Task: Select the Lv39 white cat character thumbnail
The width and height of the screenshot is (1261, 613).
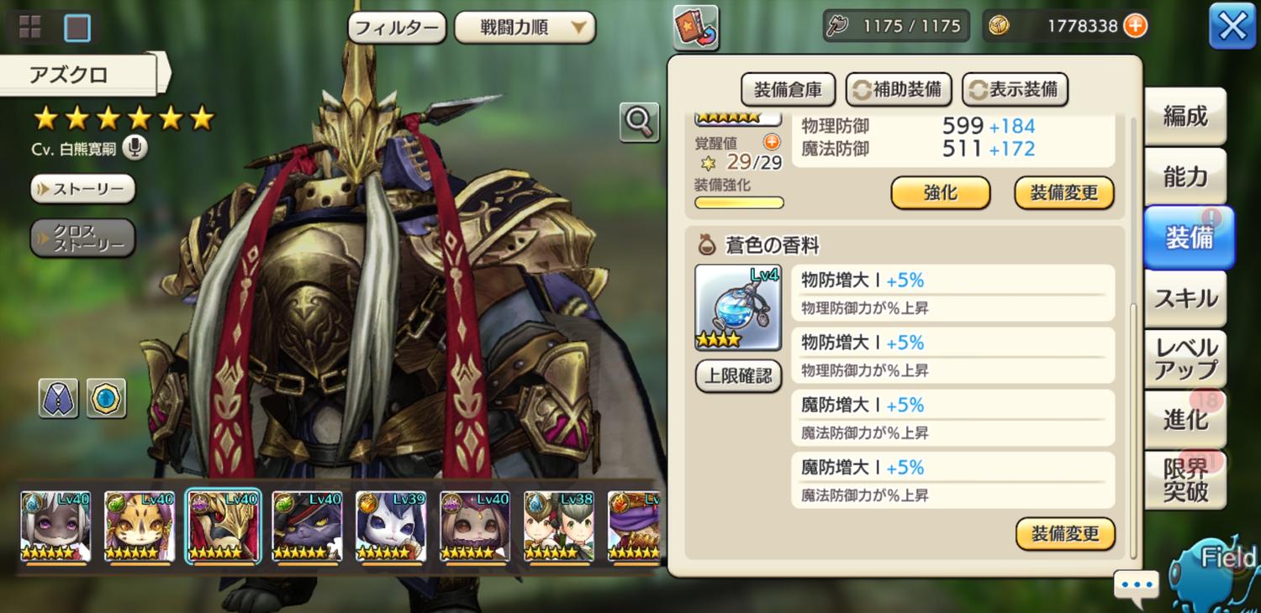Action: coord(391,527)
